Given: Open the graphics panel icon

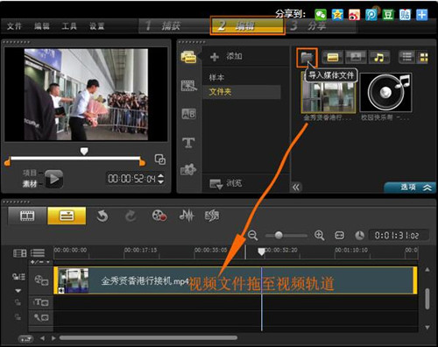Looking at the screenshot, I should [188, 170].
